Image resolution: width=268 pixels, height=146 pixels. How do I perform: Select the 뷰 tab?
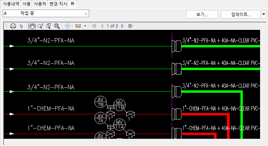point(72,4)
